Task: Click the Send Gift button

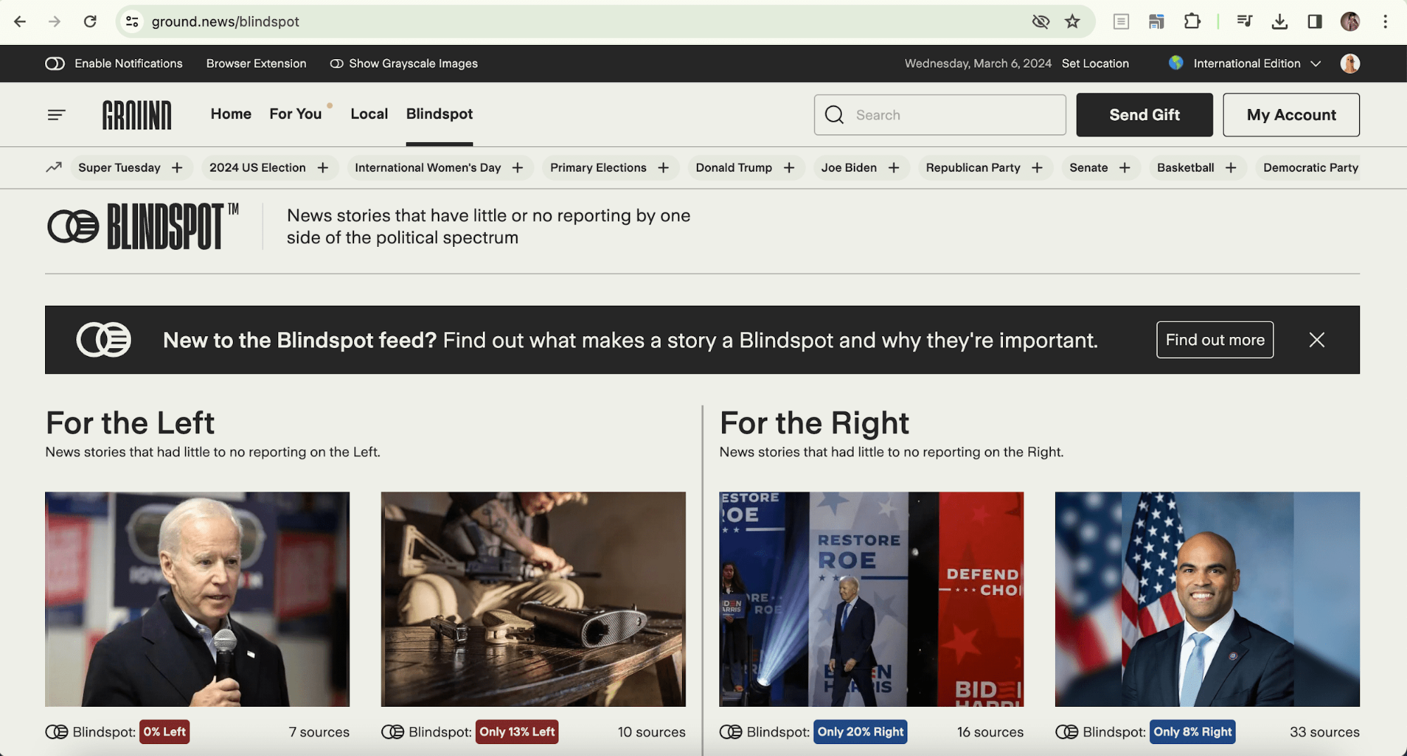Action: click(1144, 115)
